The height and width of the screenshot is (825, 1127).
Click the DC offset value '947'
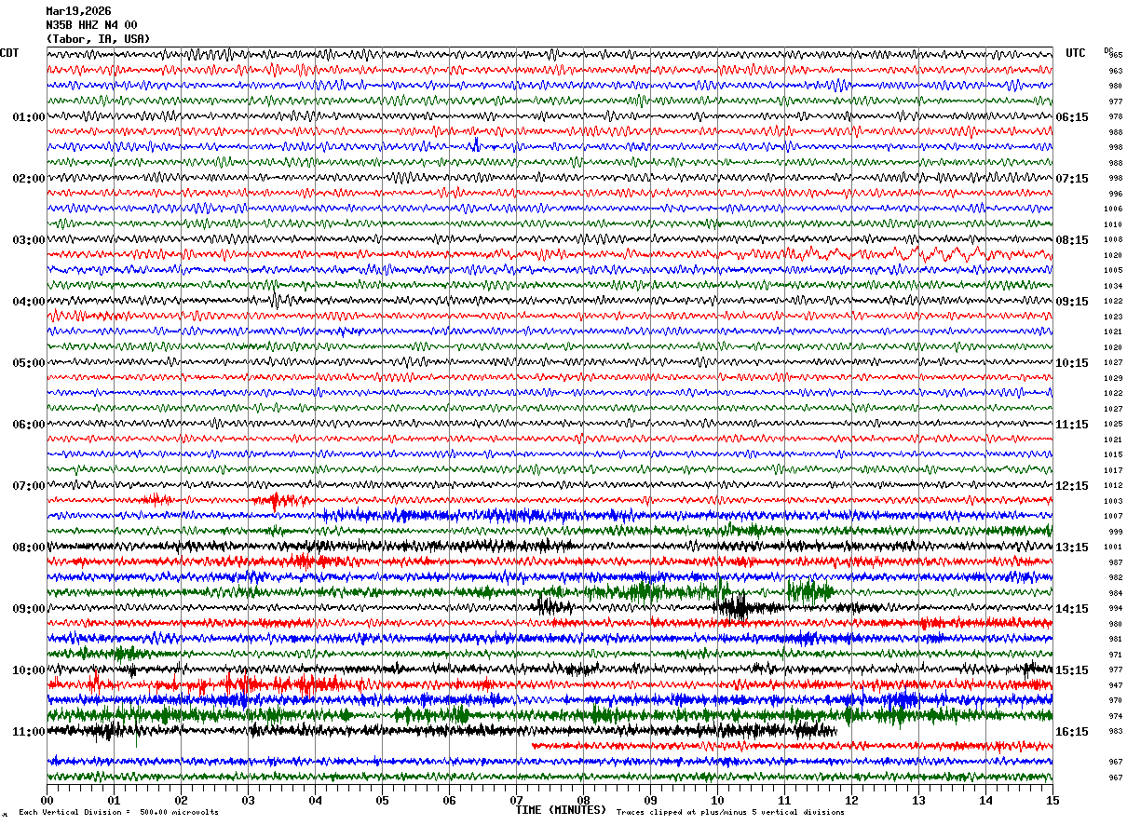(x=1115, y=685)
